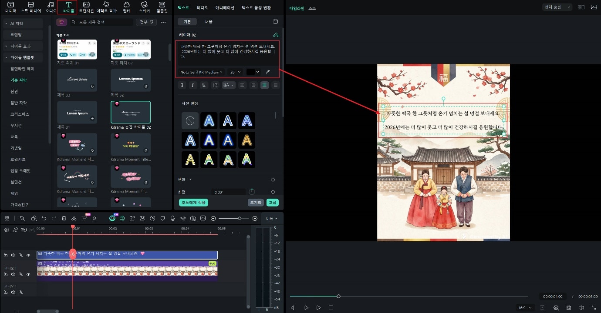
Task: Pick a color with the eyedropper tool
Action: 268,72
